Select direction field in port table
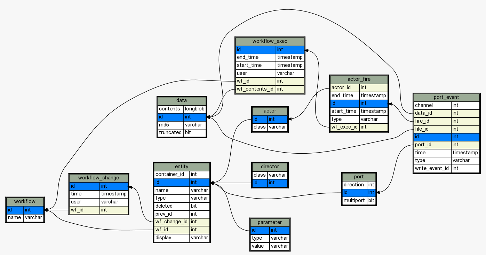Viewport: 486px width, 255px height. coord(359,185)
